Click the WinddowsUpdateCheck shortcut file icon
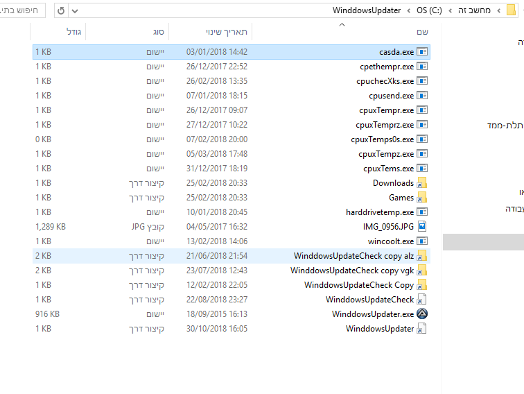This screenshot has height=394, width=524. click(422, 300)
